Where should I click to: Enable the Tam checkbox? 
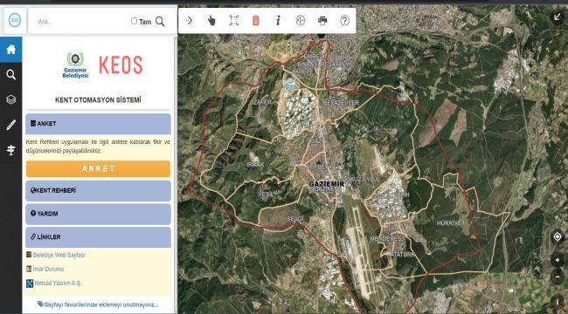click(134, 21)
